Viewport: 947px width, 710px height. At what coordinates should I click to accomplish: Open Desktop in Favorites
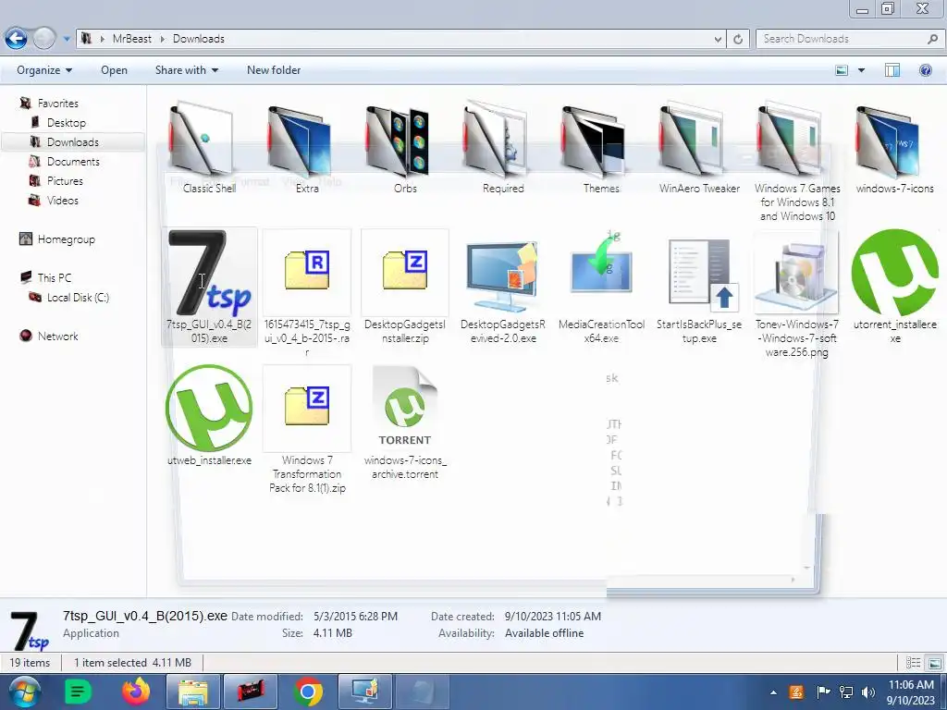[x=67, y=123]
